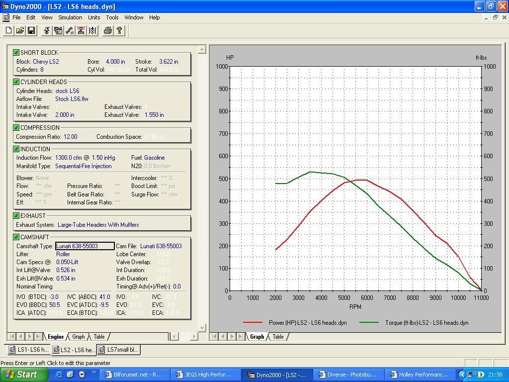Switch to LS7small bl... document tab
The height and width of the screenshot is (382, 509).
(x=118, y=350)
